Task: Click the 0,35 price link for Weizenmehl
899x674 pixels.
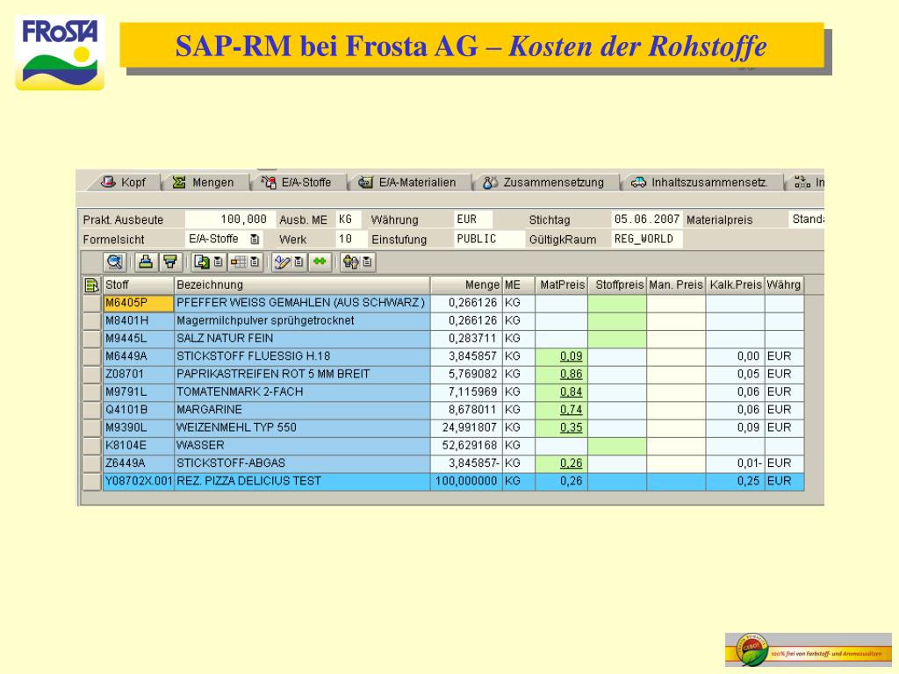Action: [573, 427]
